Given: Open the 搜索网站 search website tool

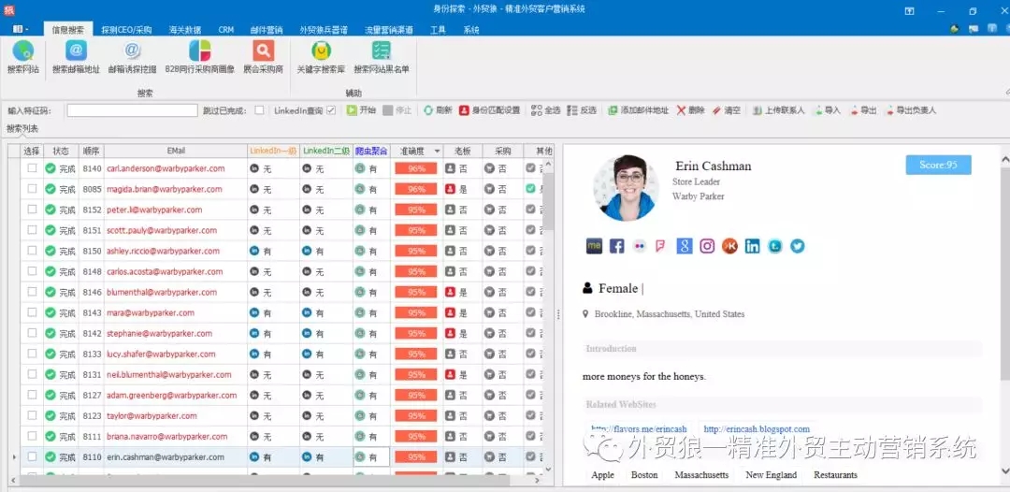Looking at the screenshot, I should click(23, 57).
